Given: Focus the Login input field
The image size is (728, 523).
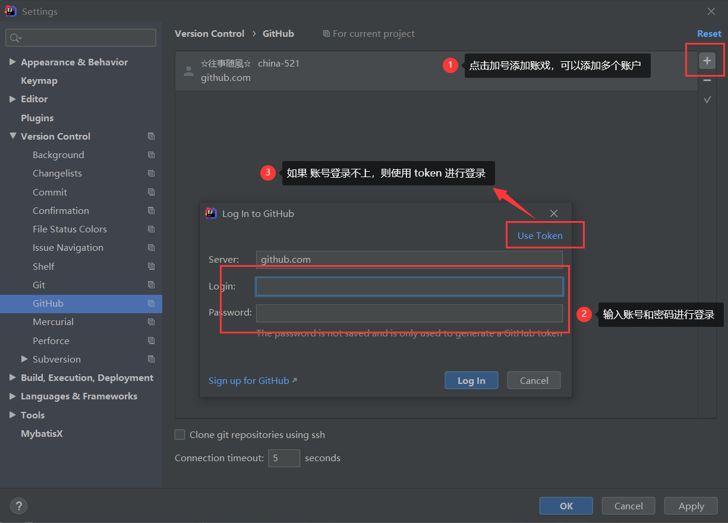Looking at the screenshot, I should pos(409,286).
